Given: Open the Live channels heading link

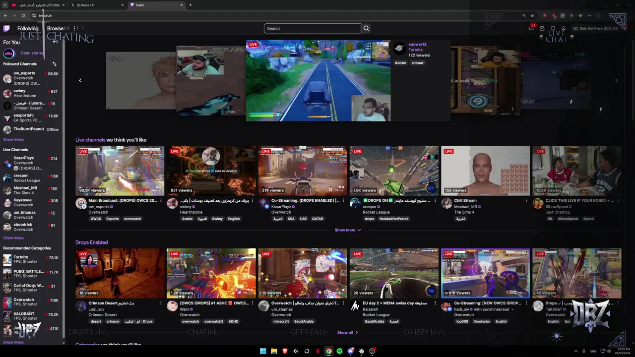Looking at the screenshot, I should [90, 140].
